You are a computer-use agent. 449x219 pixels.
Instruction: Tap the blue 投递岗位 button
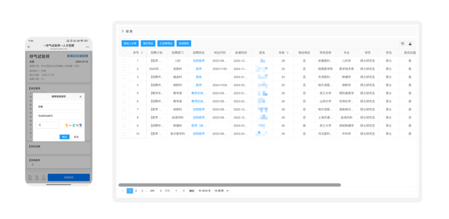click(x=69, y=178)
